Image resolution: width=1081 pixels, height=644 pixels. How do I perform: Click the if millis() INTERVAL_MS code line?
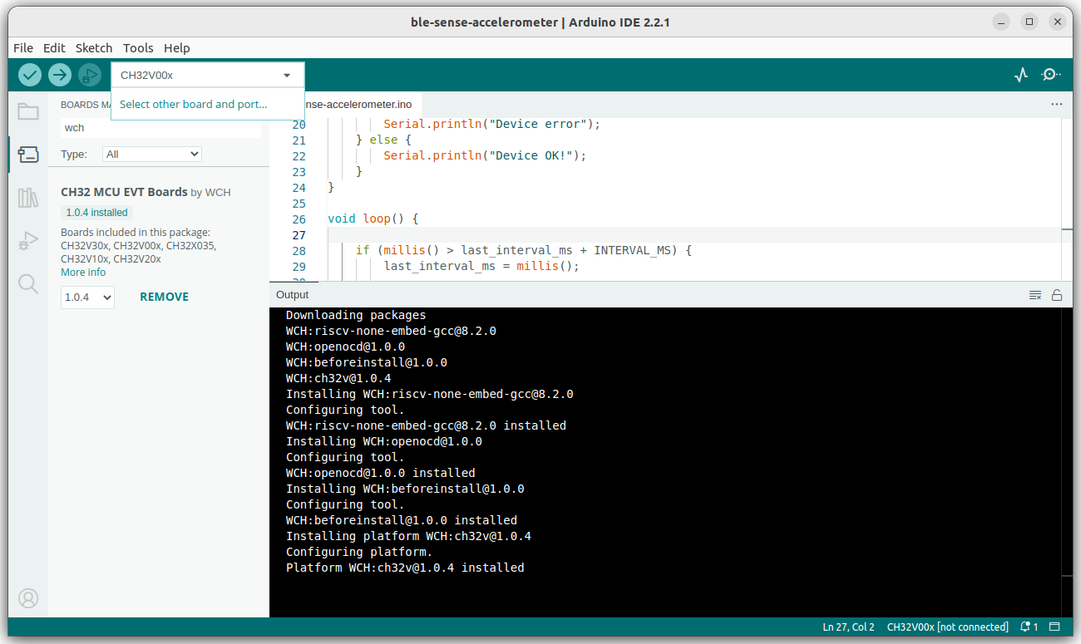[524, 250]
